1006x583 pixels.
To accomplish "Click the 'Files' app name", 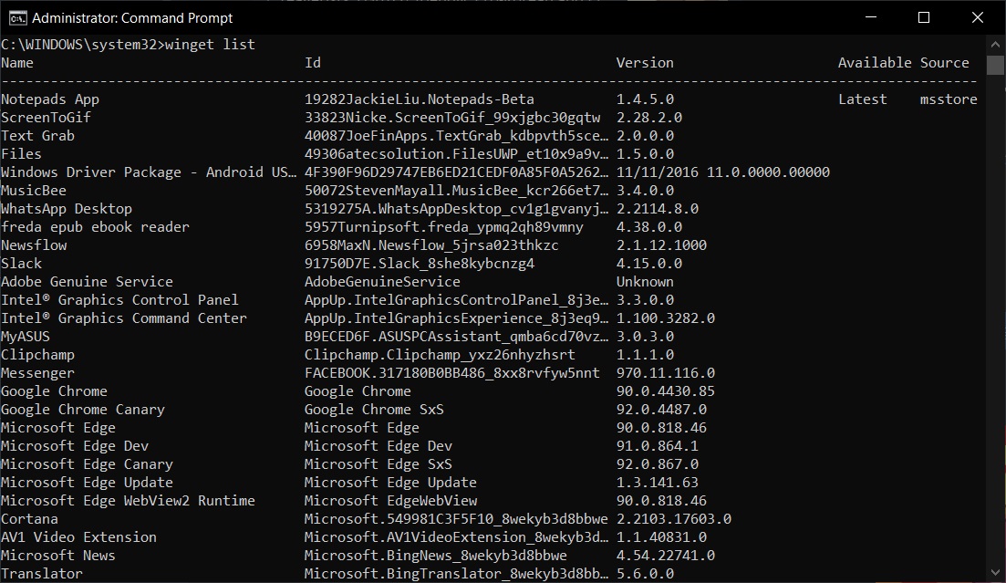I will (21, 154).
